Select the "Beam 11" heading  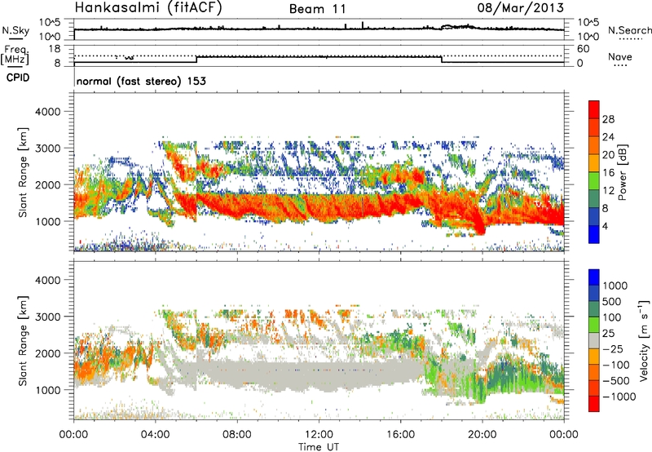pos(318,9)
